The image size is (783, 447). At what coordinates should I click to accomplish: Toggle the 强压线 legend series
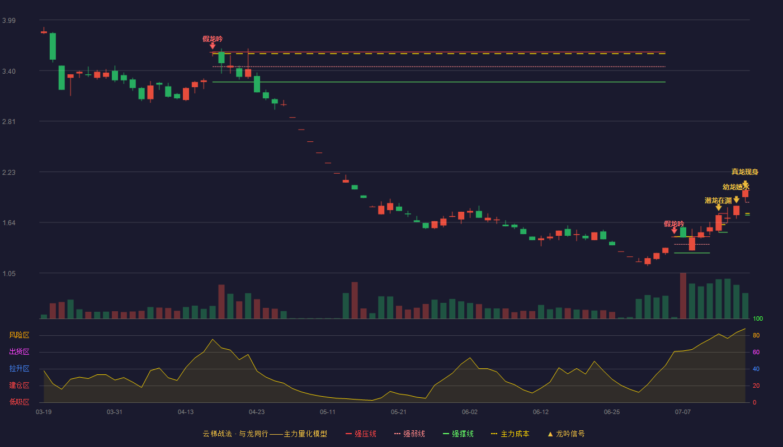click(x=361, y=434)
